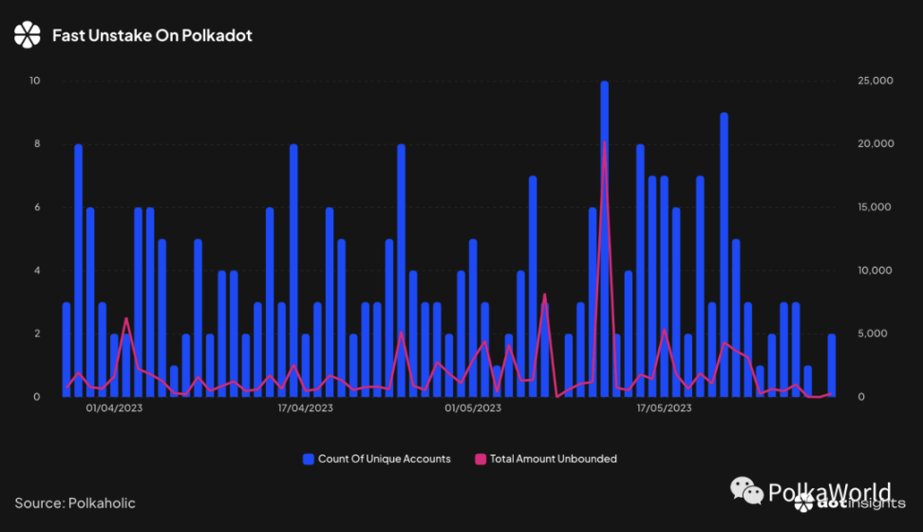Screen dimensions: 923x532
Task: Click the left axis value 6
Action: pos(37,207)
